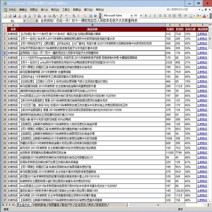Click the Copy icon

coord(49,16)
